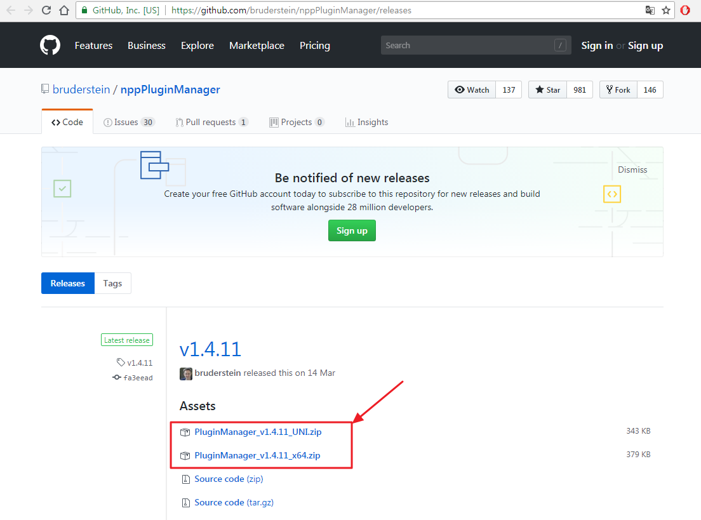Click the Latest release badge
The height and width of the screenshot is (520, 701).
pos(127,340)
